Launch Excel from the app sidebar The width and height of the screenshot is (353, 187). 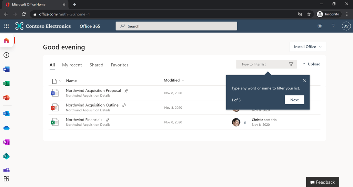pyautogui.click(x=6, y=84)
